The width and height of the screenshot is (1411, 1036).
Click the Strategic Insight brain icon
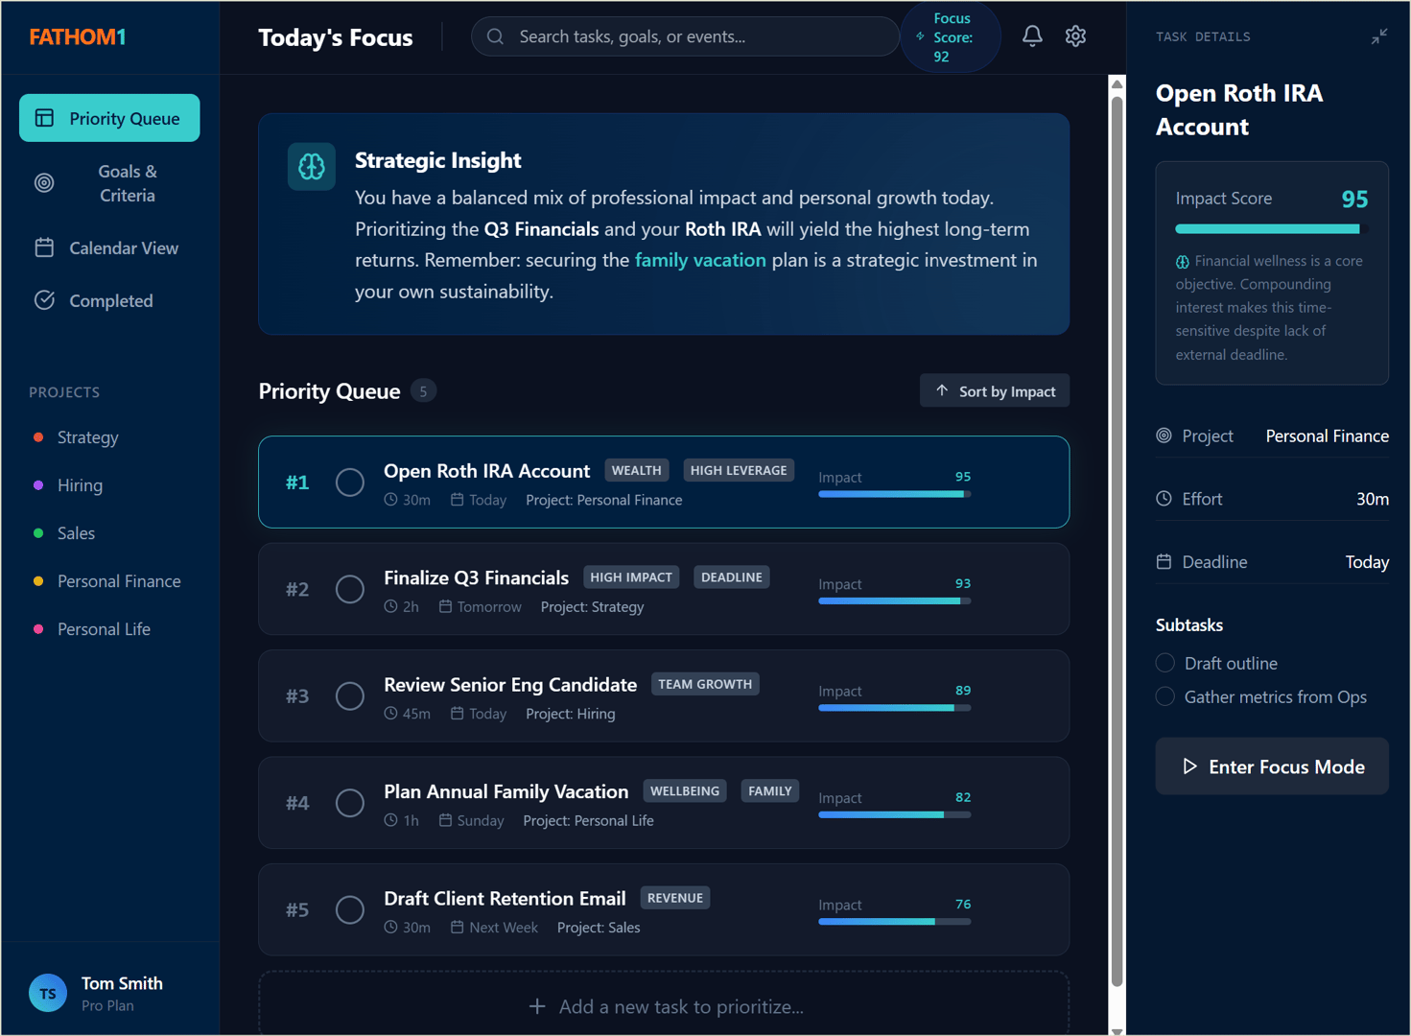(311, 166)
